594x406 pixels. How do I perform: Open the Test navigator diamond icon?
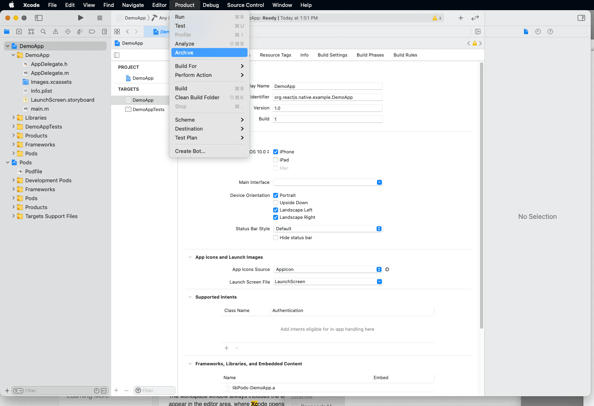[68, 31]
